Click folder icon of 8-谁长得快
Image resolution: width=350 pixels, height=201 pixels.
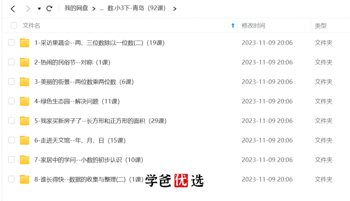pyautogui.click(x=25, y=179)
